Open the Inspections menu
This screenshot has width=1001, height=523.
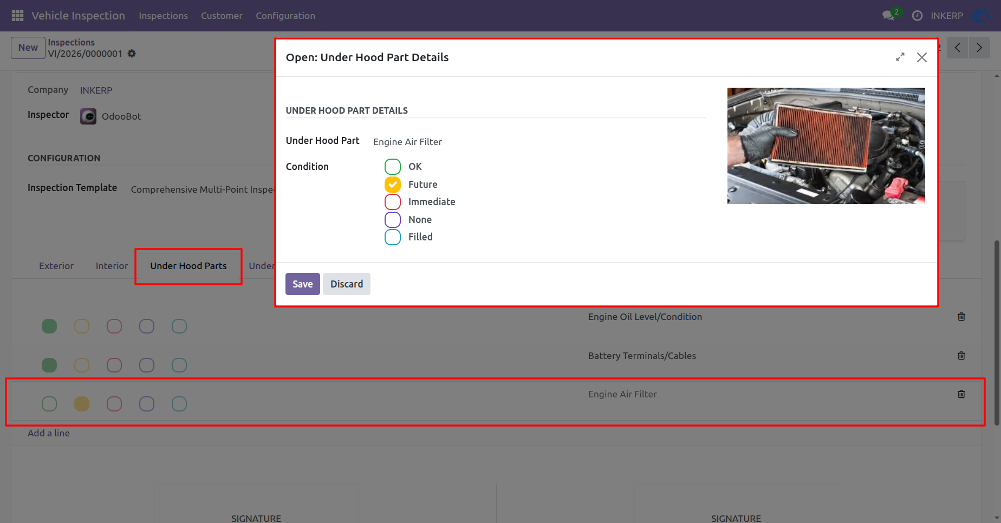[163, 16]
